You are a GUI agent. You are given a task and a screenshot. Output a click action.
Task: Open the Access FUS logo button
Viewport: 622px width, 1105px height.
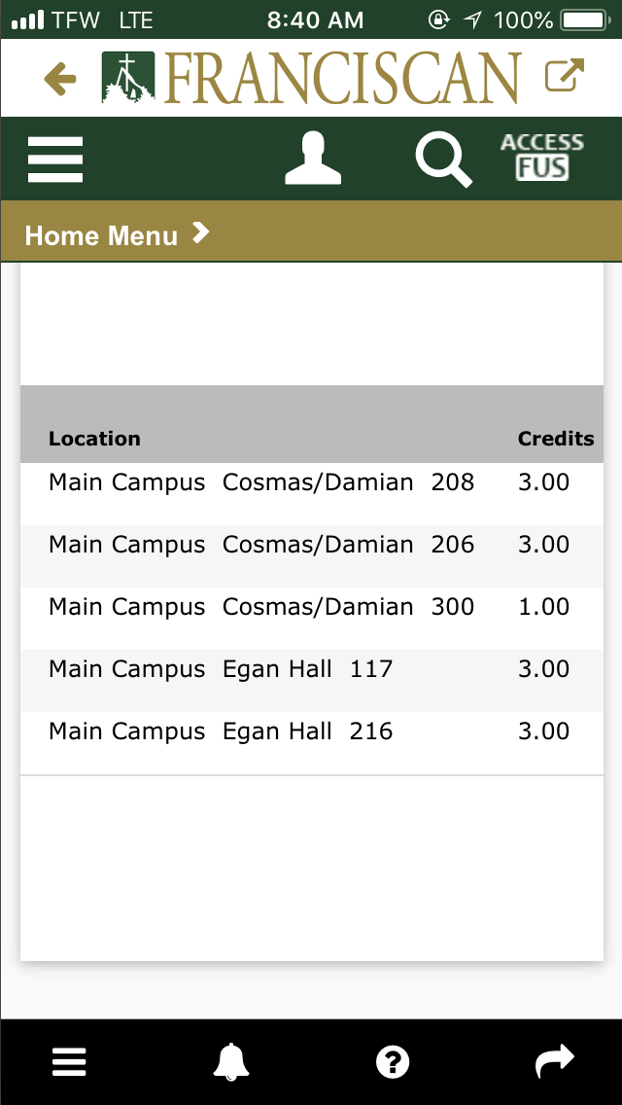541,159
